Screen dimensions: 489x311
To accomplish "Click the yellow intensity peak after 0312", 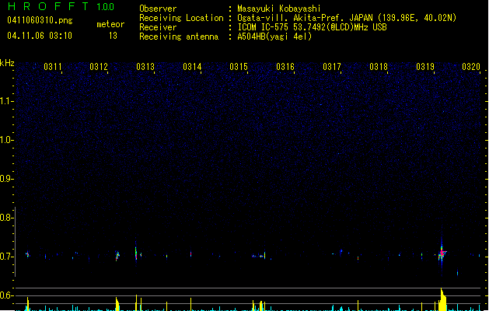I will 117,304.
